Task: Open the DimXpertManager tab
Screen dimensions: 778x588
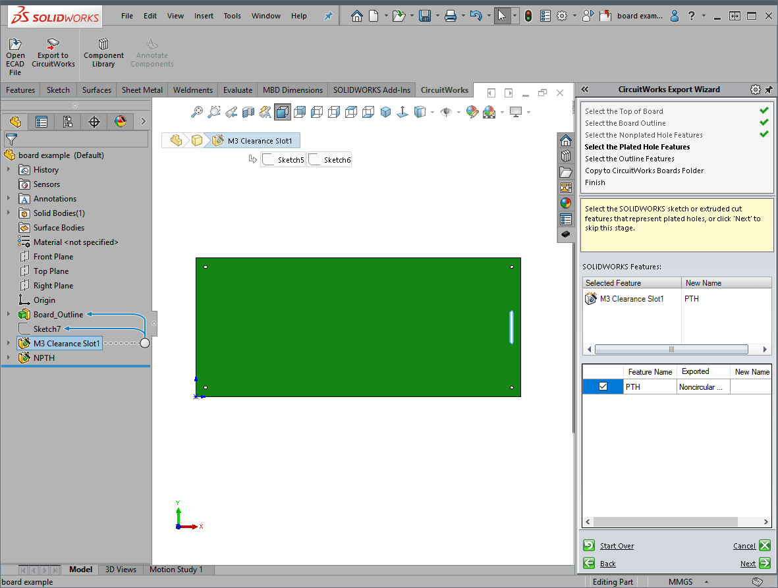Action: 94,121
